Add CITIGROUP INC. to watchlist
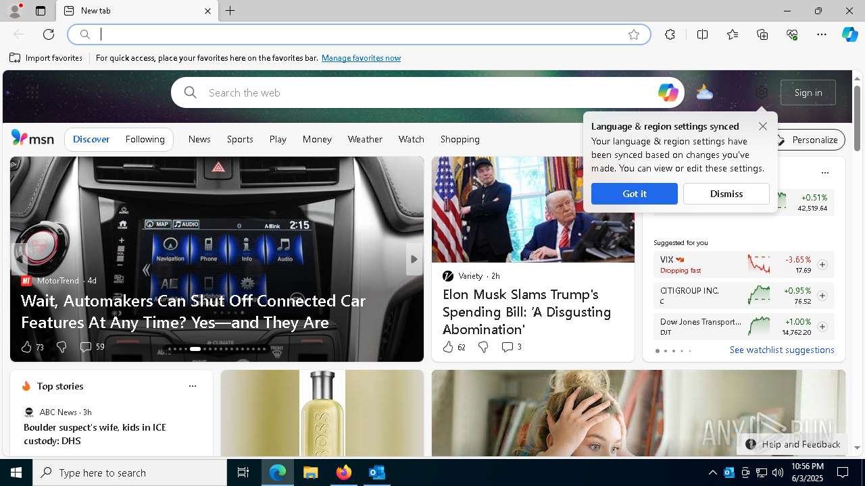 tap(822, 296)
